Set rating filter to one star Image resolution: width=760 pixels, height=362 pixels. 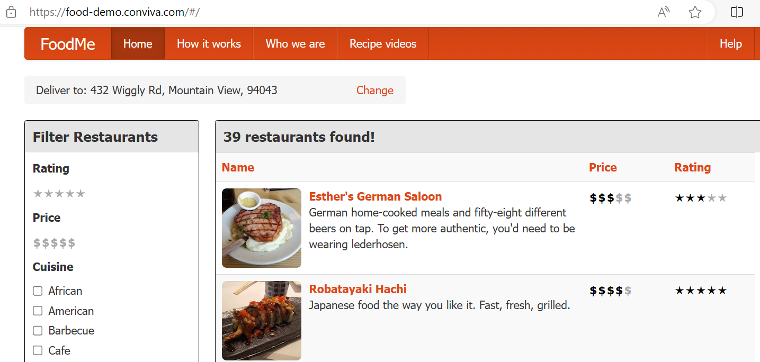(38, 194)
